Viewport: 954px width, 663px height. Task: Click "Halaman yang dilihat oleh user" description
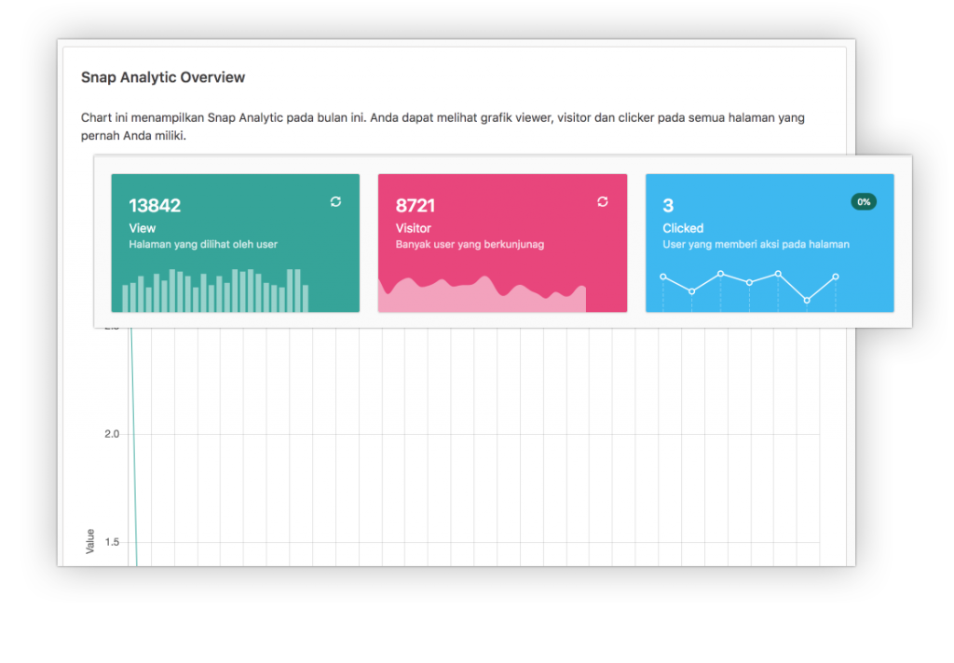203,245
